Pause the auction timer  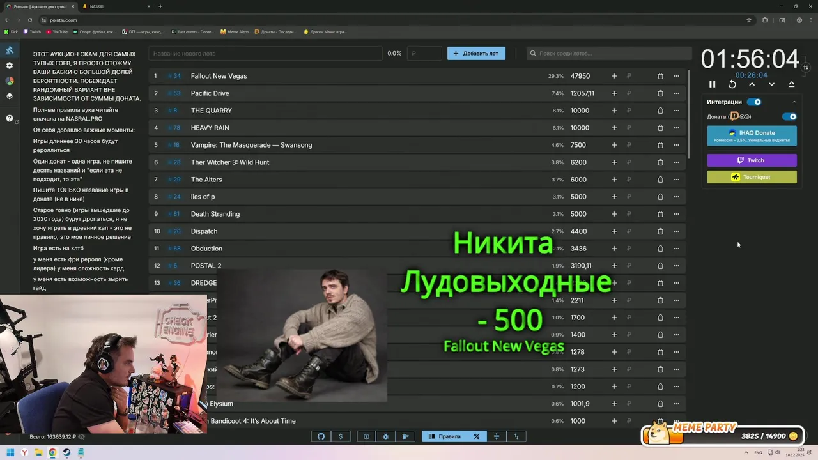click(712, 84)
